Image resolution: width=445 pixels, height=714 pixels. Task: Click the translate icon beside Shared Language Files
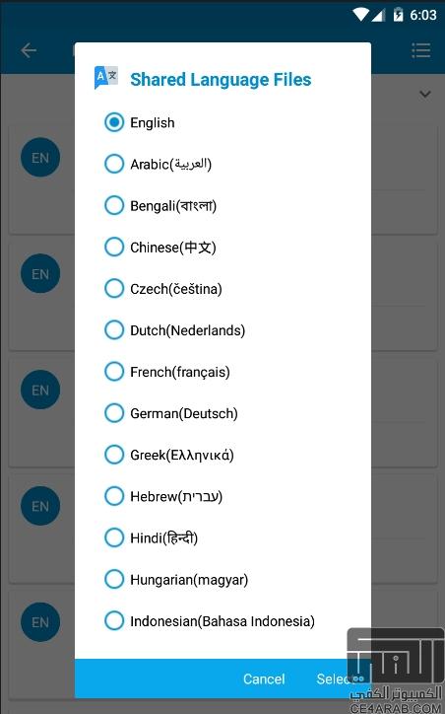coord(106,78)
